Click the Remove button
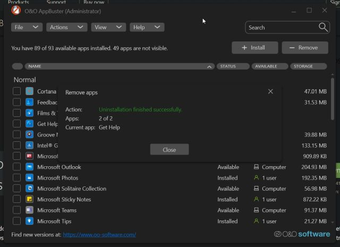 (x=305, y=47)
